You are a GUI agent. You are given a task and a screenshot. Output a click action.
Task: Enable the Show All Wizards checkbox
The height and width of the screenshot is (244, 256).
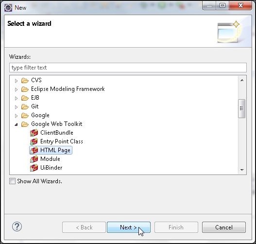[13, 181]
